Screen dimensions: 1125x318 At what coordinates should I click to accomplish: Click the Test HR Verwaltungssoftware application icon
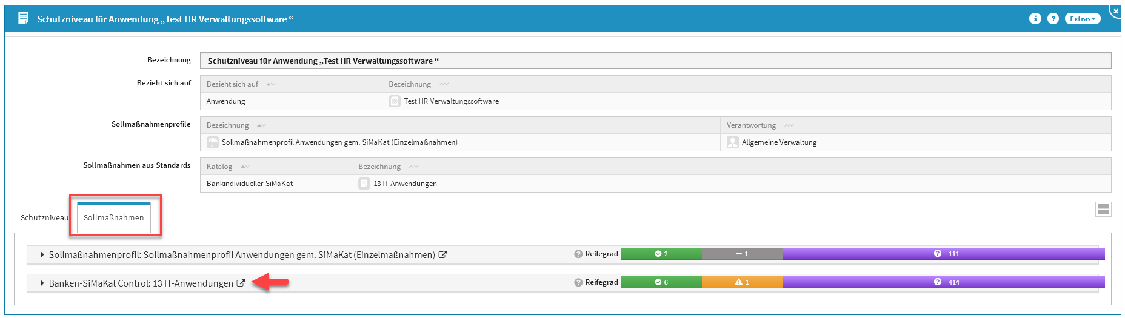point(395,101)
